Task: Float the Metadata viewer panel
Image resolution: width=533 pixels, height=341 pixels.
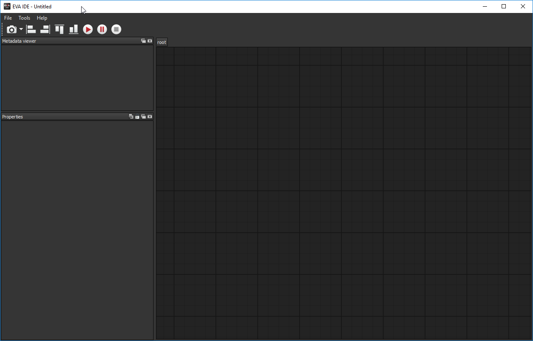Action: tap(143, 41)
